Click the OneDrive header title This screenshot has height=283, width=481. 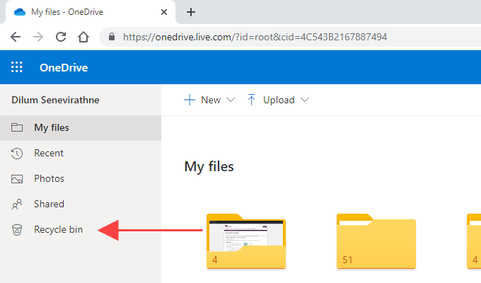tap(64, 67)
